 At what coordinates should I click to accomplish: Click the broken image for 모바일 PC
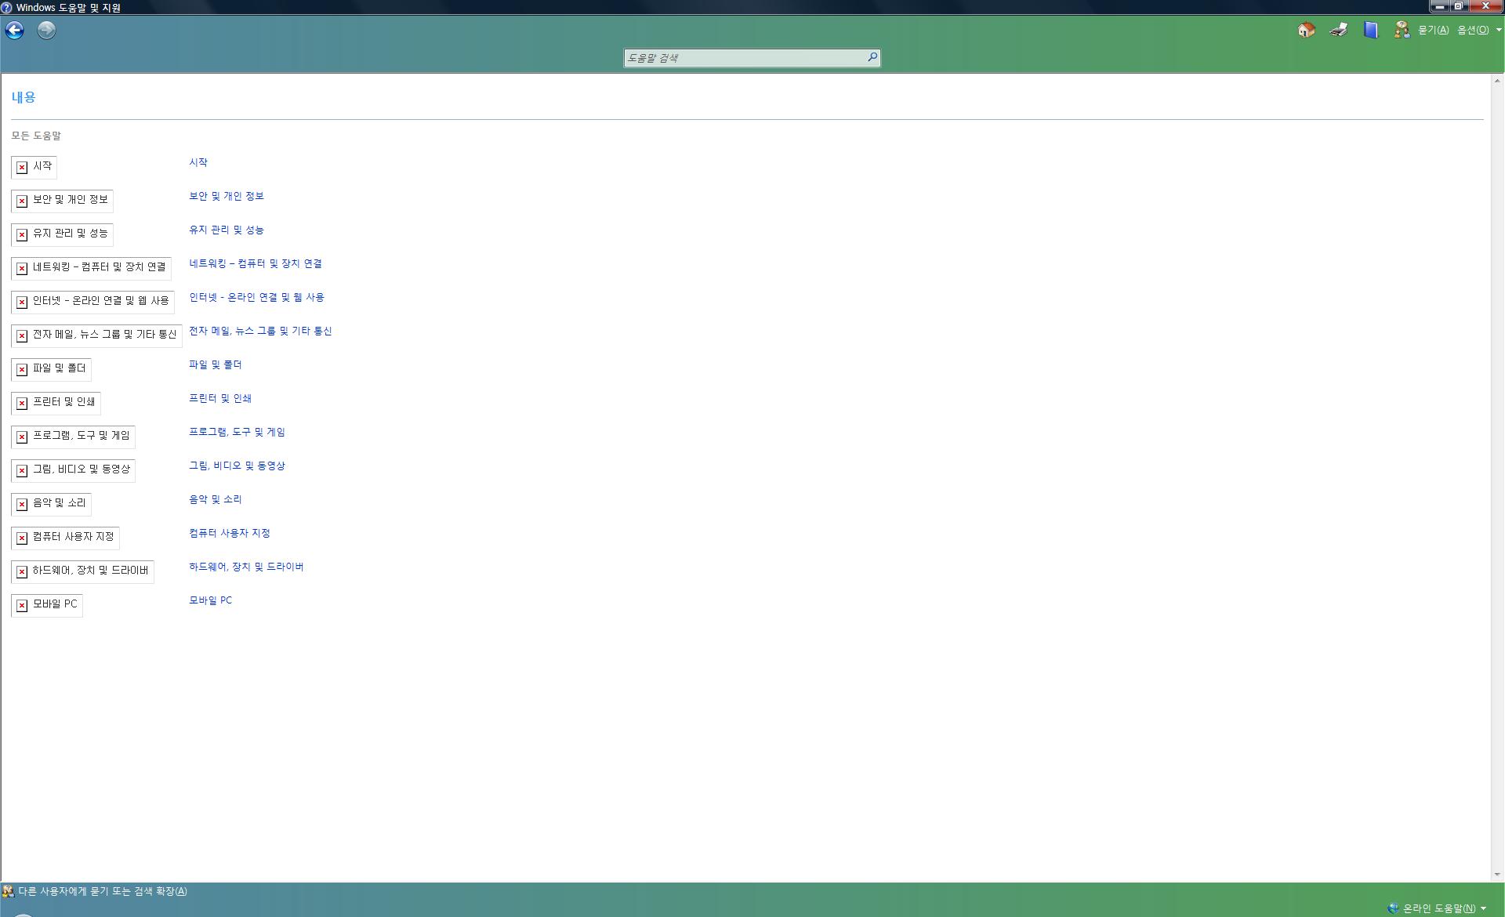tap(47, 605)
